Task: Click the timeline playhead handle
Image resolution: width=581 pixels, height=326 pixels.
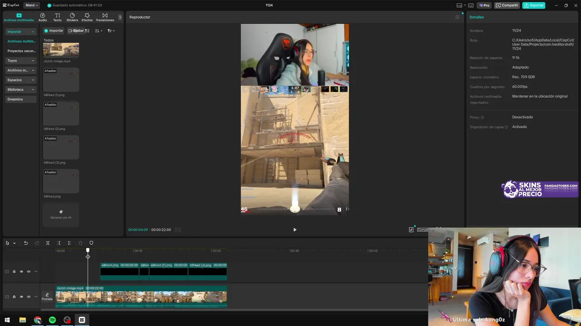Action: coord(88,250)
